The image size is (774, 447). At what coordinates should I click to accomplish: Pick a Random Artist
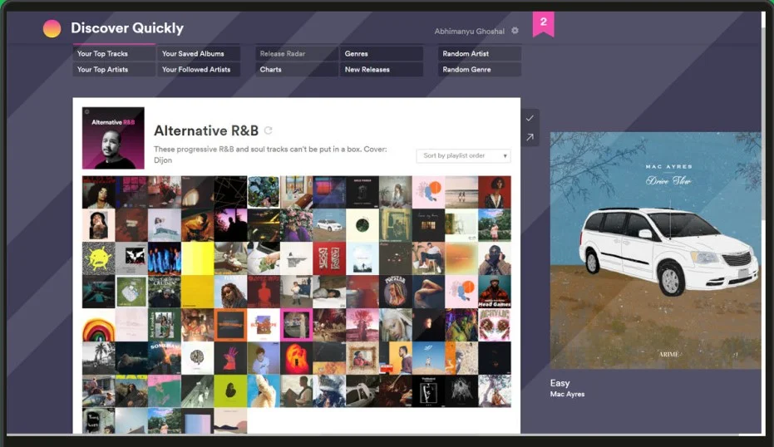(x=480, y=53)
